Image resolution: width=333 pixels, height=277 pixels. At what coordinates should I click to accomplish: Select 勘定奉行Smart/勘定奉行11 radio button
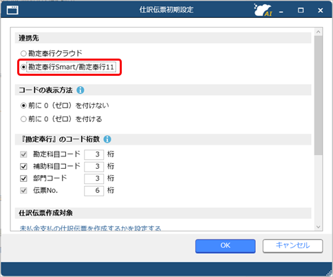pyautogui.click(x=23, y=67)
